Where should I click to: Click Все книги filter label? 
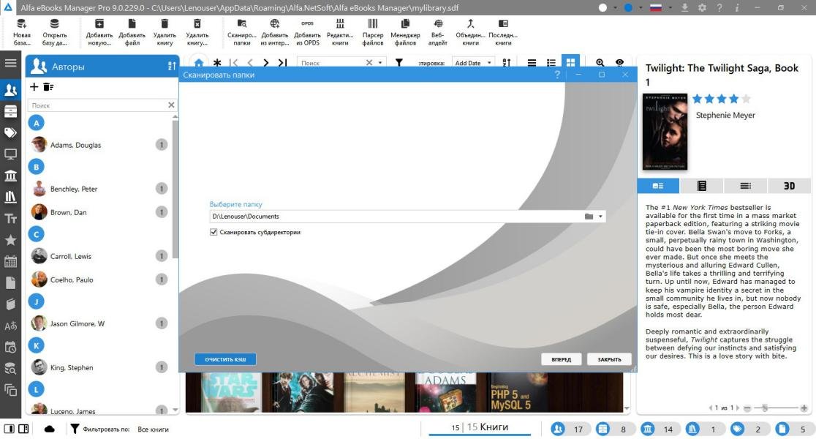(153, 429)
